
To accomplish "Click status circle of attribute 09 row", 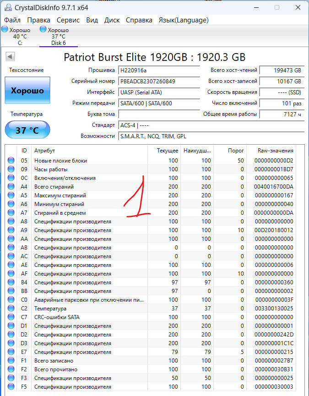I will tap(11, 169).
